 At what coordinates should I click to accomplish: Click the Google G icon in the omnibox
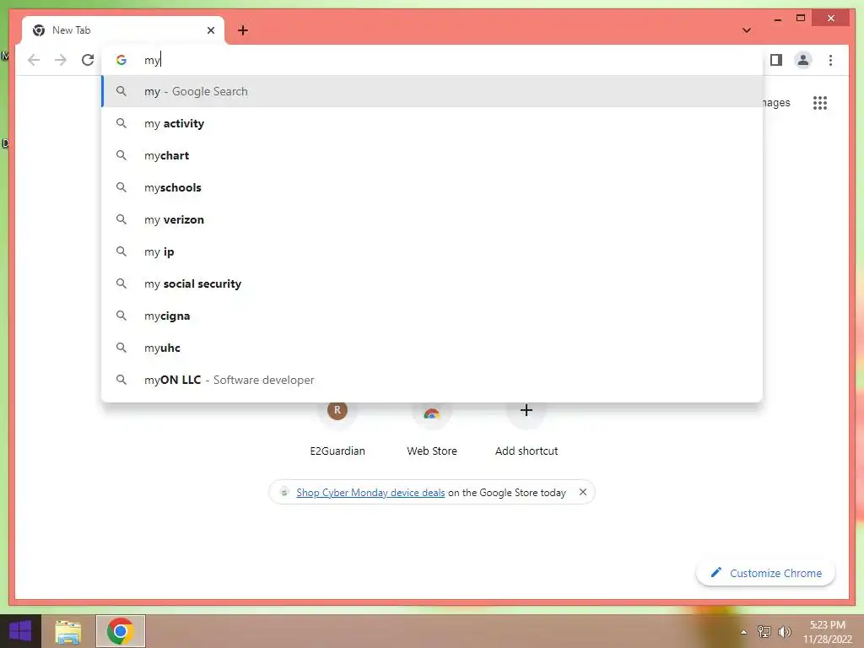[121, 60]
